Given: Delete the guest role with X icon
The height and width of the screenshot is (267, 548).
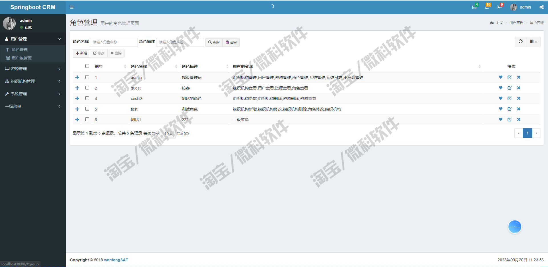Looking at the screenshot, I should click(519, 88).
